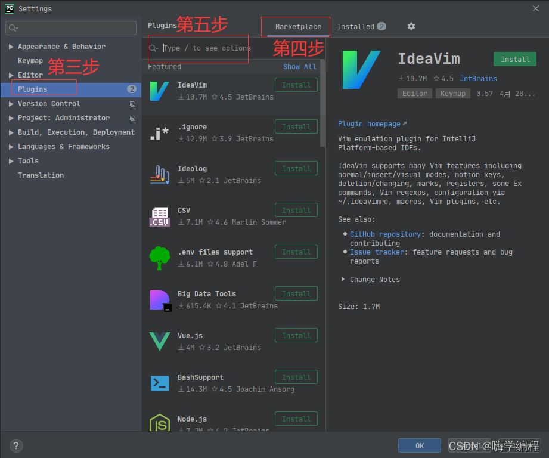Screen dimensions: 549x458
Task: Install the Ideolog plugin
Action: [296, 168]
